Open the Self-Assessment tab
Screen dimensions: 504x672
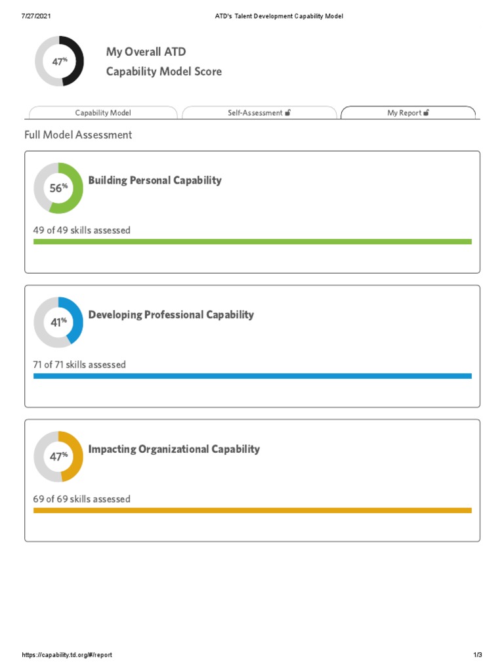click(255, 113)
